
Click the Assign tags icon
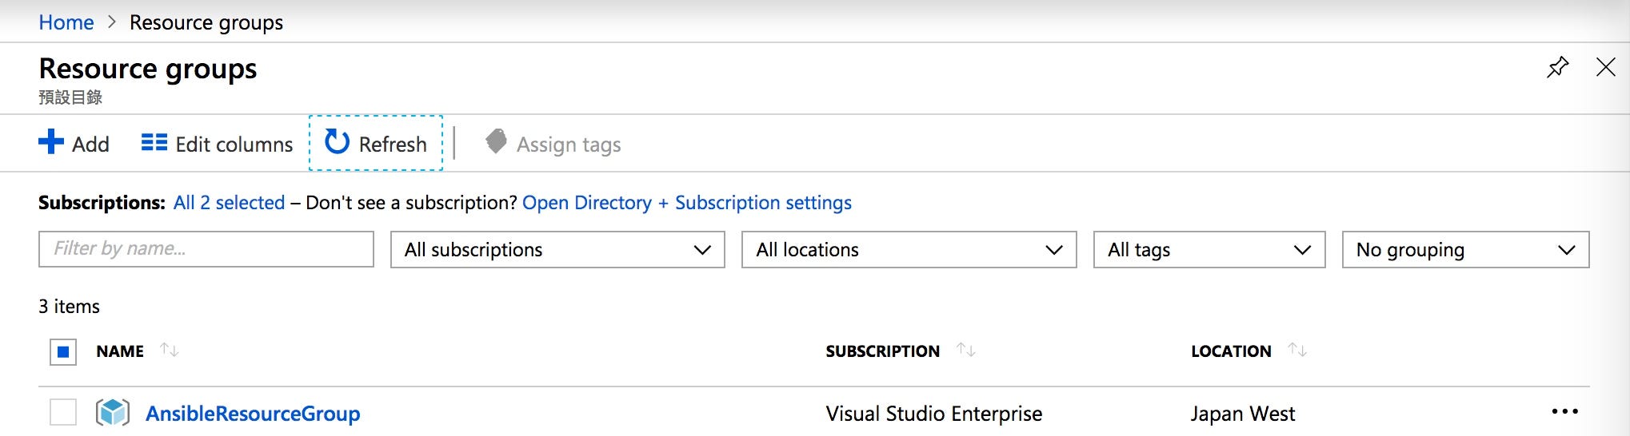pyautogui.click(x=496, y=142)
